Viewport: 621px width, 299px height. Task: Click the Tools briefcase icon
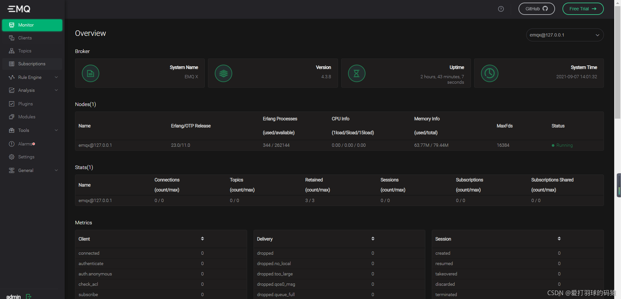pyautogui.click(x=12, y=130)
